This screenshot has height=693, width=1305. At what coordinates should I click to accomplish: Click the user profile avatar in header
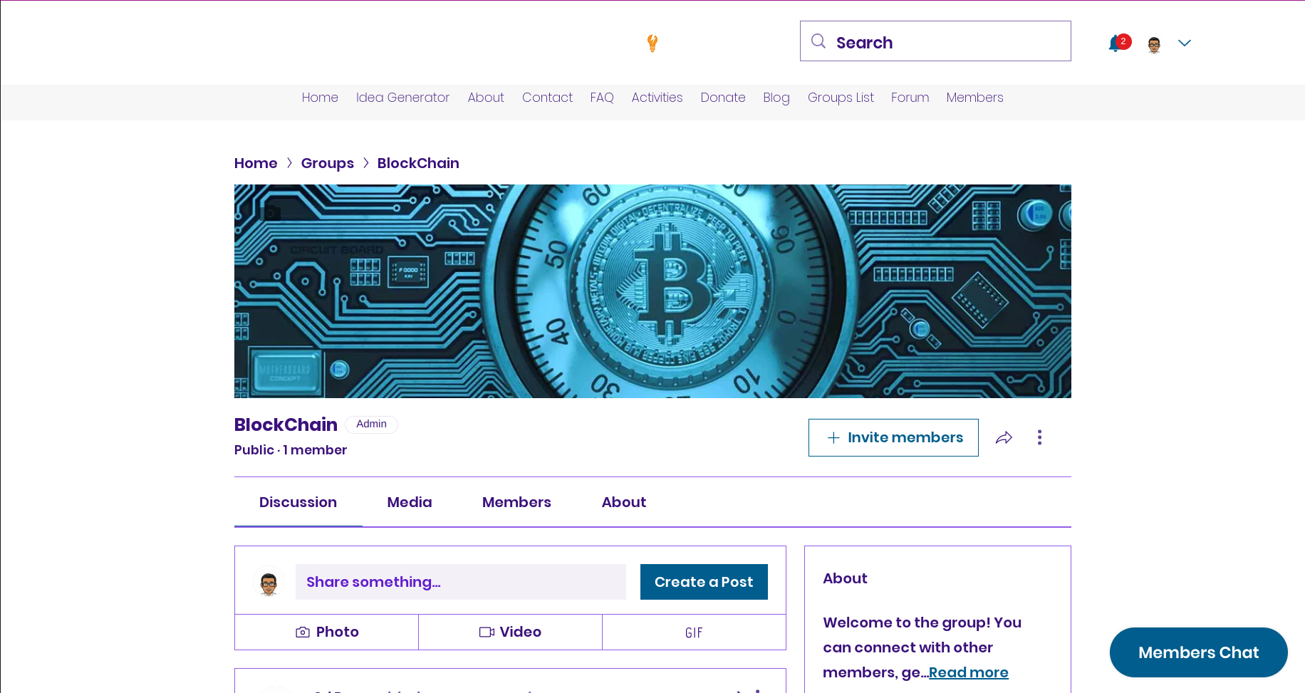pos(1154,44)
